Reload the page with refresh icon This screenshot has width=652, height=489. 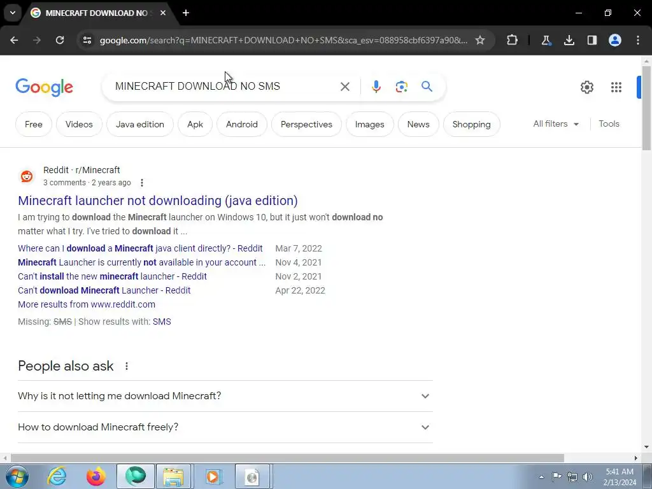(60, 40)
